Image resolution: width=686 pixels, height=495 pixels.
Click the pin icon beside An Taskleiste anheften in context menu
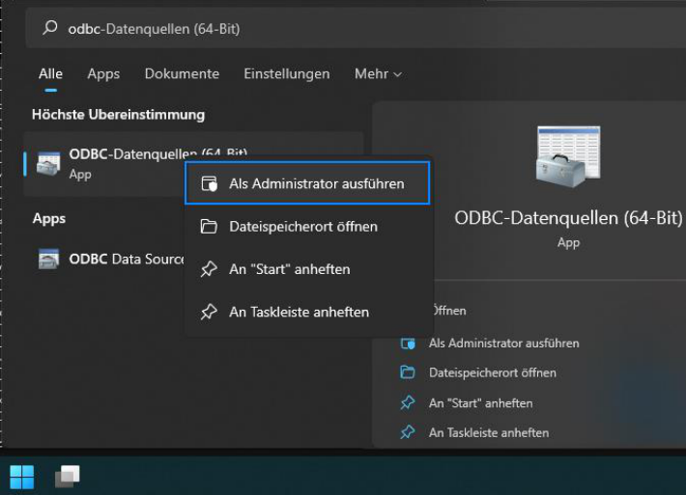click(x=209, y=312)
